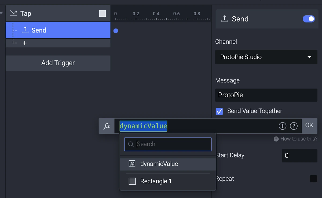322x198 pixels.
Task: Click the square box on Tap trigger
Action: point(103,13)
